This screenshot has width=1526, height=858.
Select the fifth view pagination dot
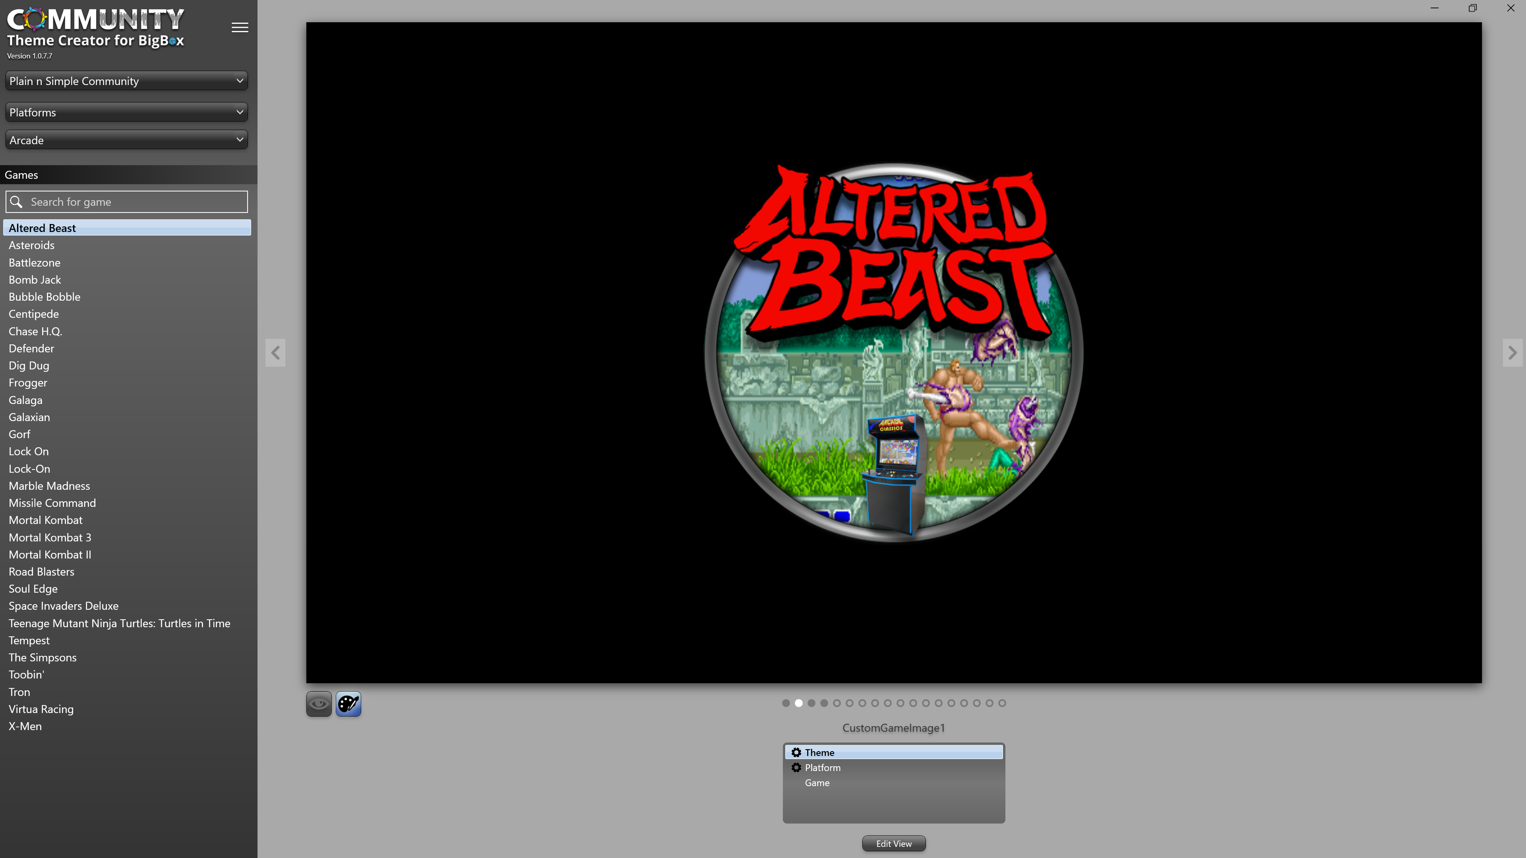point(837,703)
